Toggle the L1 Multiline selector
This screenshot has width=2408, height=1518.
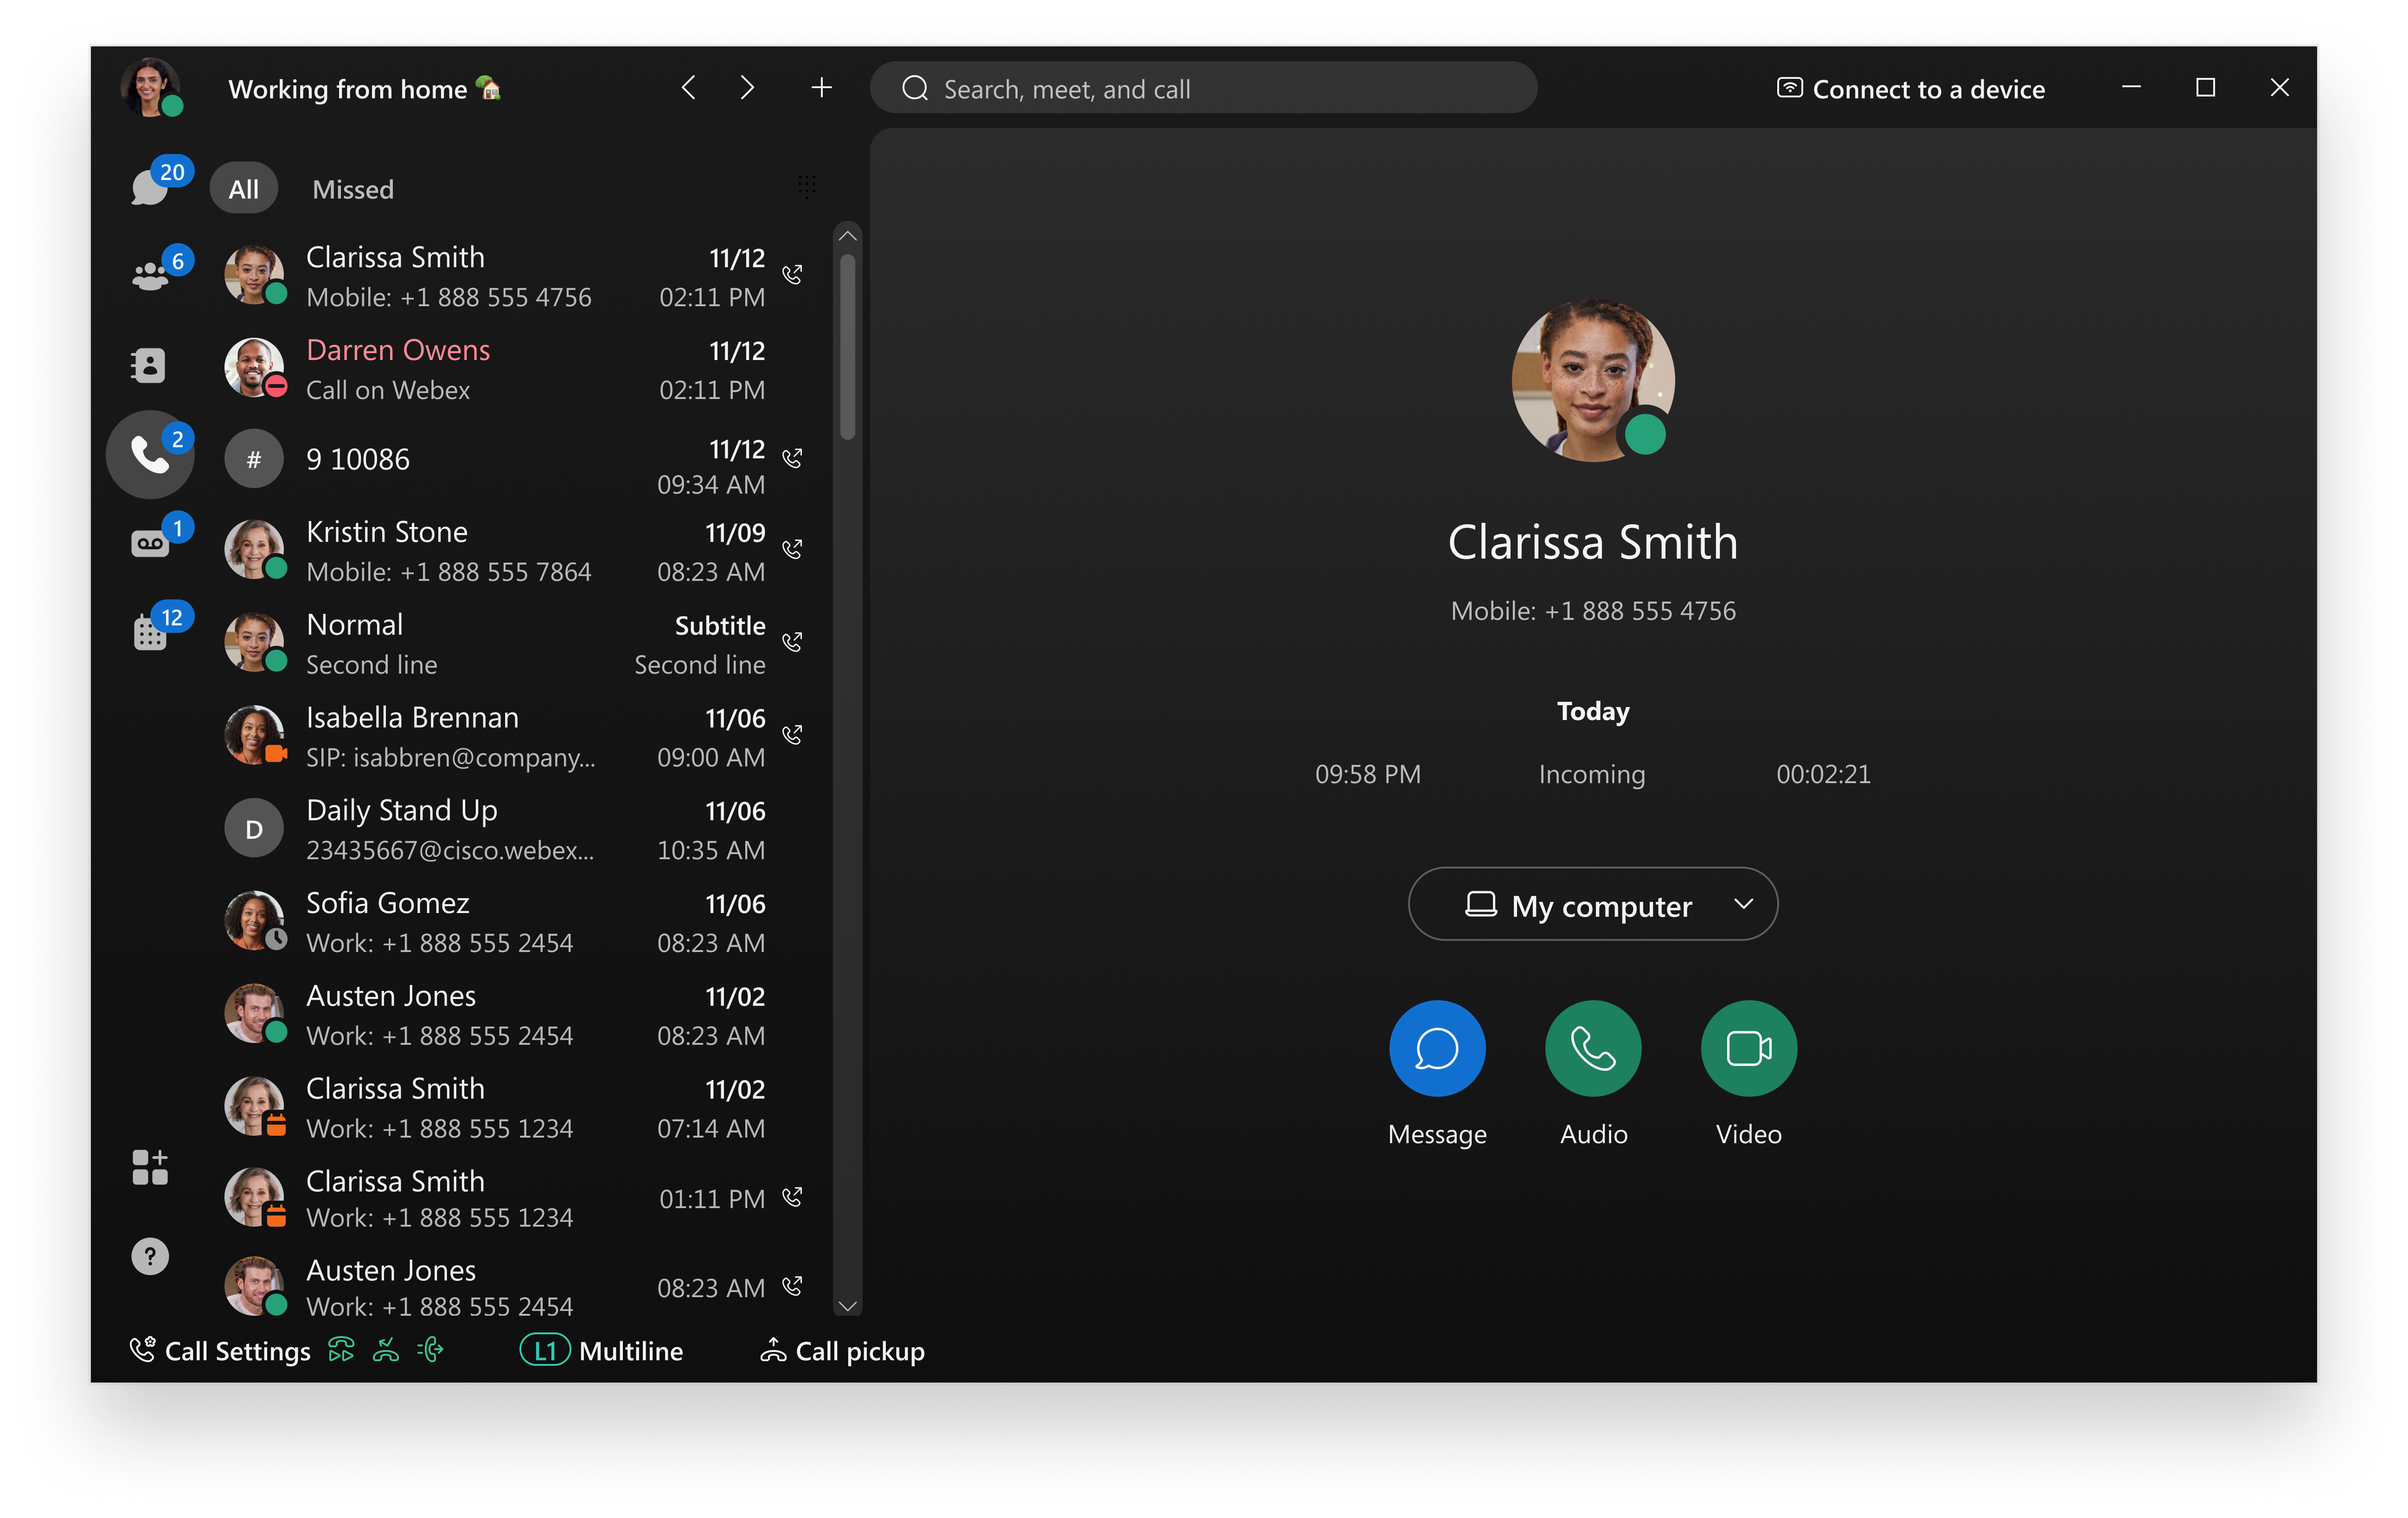[545, 1351]
